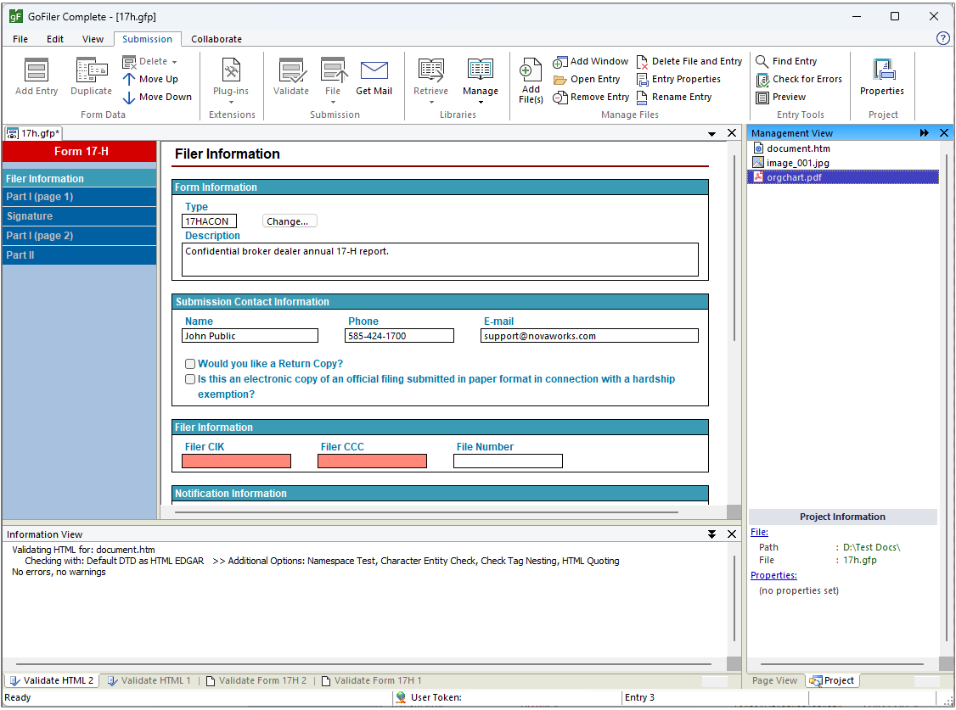Click the Filer CIK input field
Image resolution: width=956 pixels, height=710 pixels.
pyautogui.click(x=237, y=461)
